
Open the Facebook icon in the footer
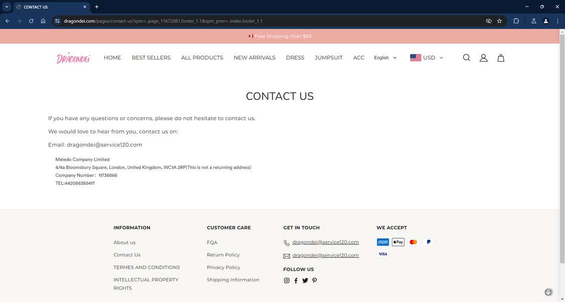(x=296, y=280)
